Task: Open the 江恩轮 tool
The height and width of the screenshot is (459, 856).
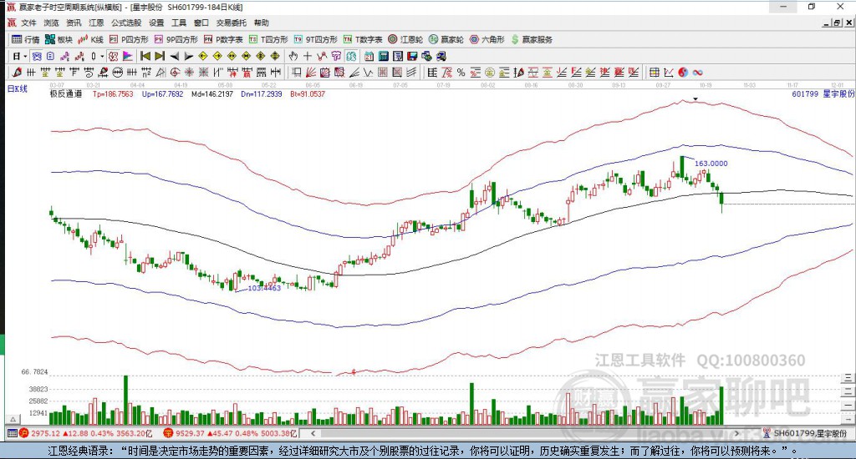Action: (405, 39)
